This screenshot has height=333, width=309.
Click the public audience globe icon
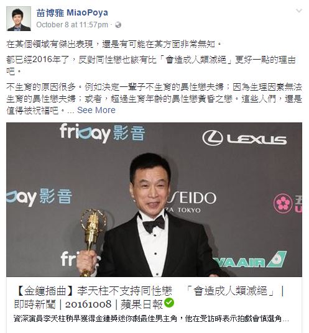(118, 25)
